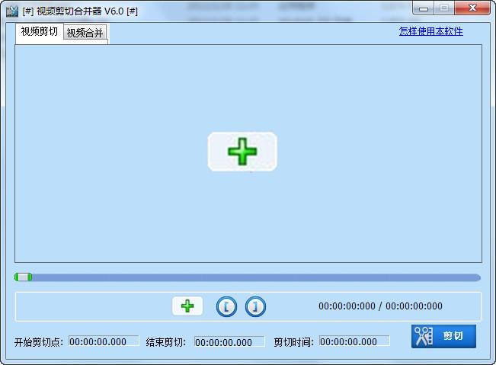Minimize the 视频剪切合并器 window
This screenshot has width=496, height=365.
(x=424, y=8)
